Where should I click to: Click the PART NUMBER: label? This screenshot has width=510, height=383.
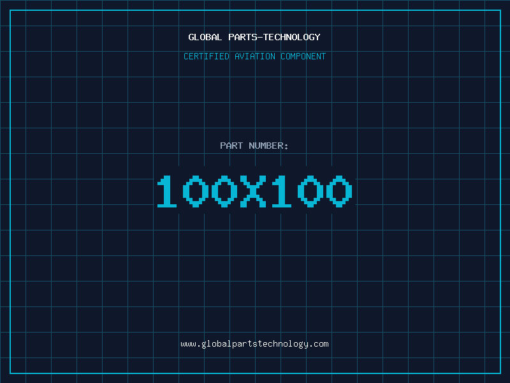(254, 146)
